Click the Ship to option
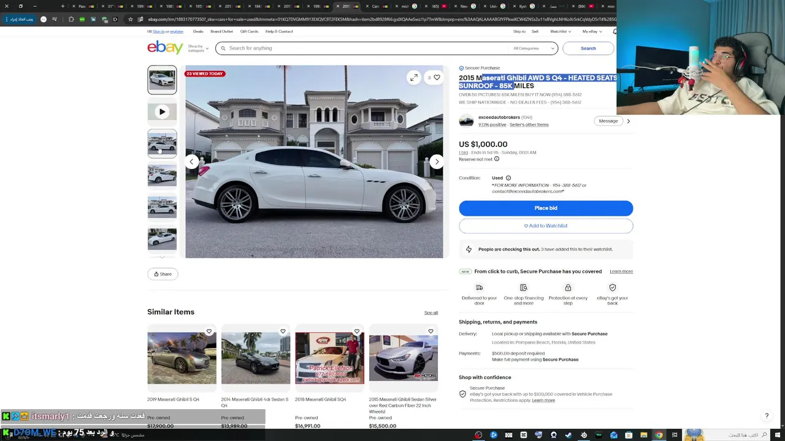This screenshot has height=441, width=785. 519,31
